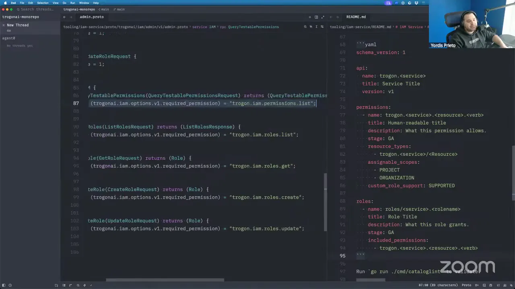Image resolution: width=515 pixels, height=289 pixels.
Task: Expand the IAM Service heading breadcrumb in README
Action: coord(409,27)
